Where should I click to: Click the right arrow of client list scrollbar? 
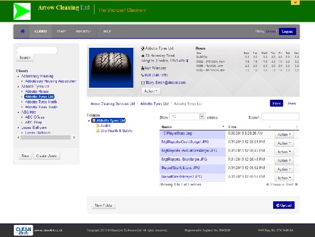pyautogui.click(x=74, y=137)
